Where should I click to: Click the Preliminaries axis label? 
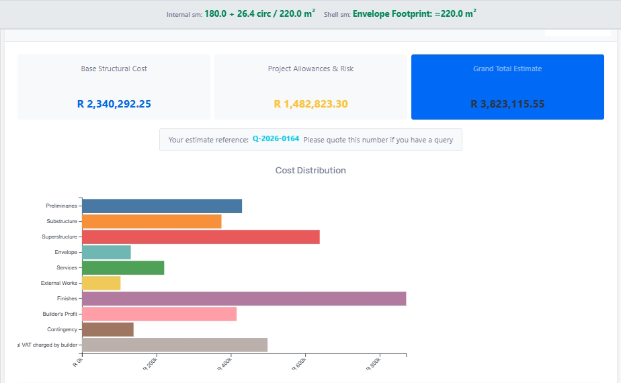pyautogui.click(x=61, y=206)
